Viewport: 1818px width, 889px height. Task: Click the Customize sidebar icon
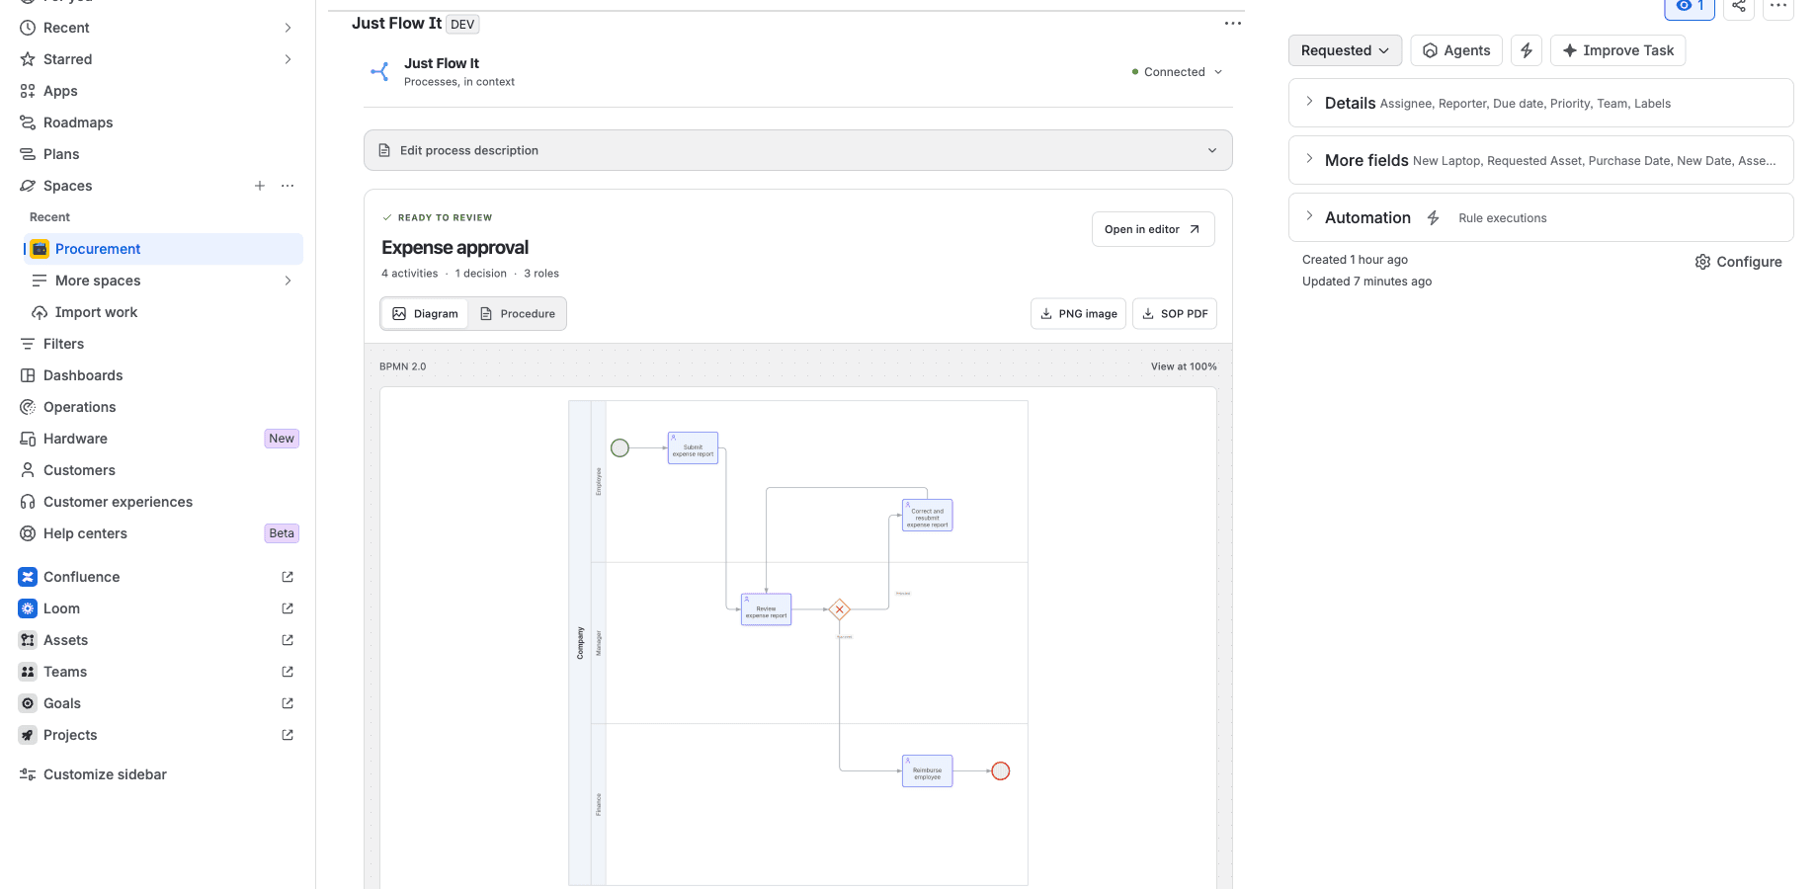pyautogui.click(x=28, y=774)
